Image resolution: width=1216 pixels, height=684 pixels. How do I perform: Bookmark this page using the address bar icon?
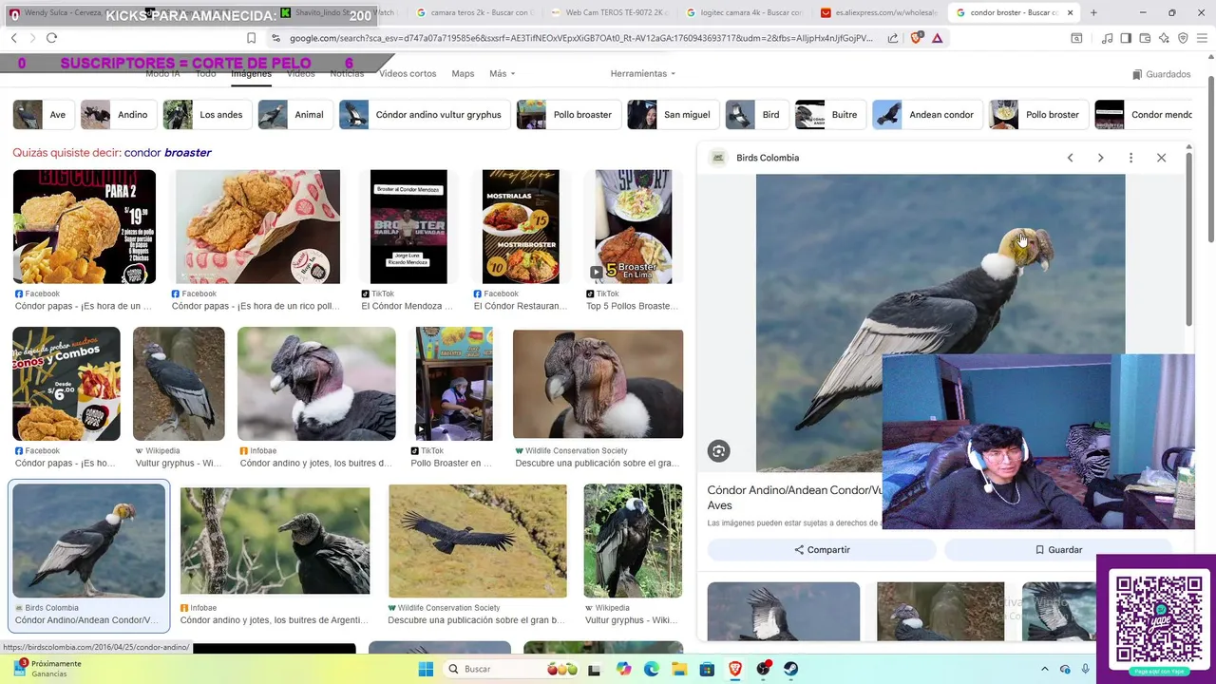[x=251, y=38]
